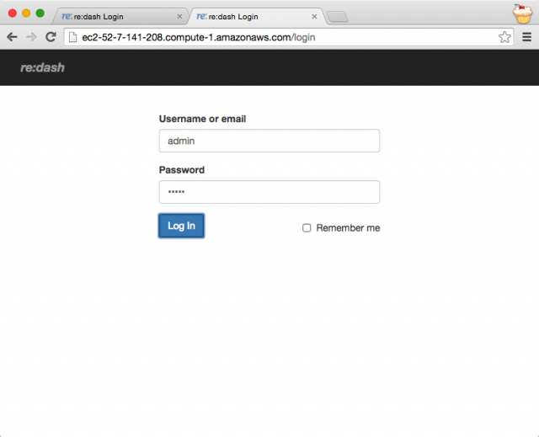Click the browser back arrow

pyautogui.click(x=12, y=37)
